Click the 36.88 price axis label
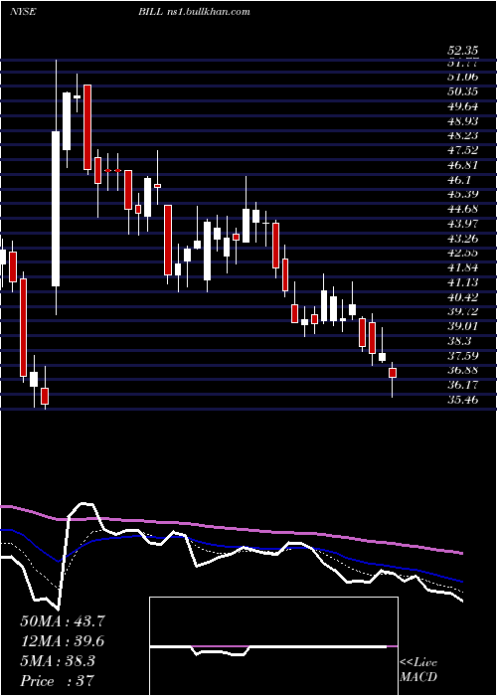 pyautogui.click(x=463, y=370)
